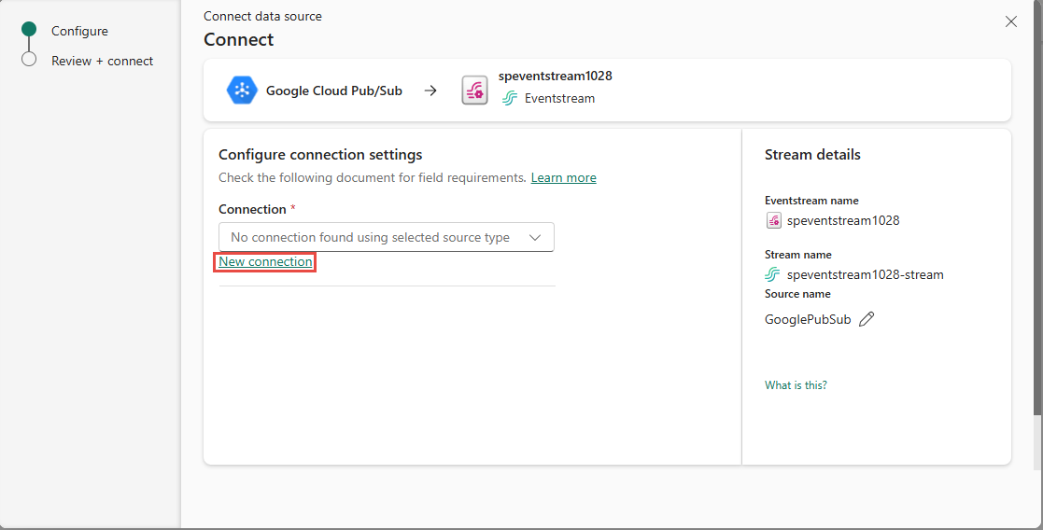This screenshot has height=530, width=1043.
Task: Click the speventstream1028 eventstream item icon in header
Action: point(475,91)
